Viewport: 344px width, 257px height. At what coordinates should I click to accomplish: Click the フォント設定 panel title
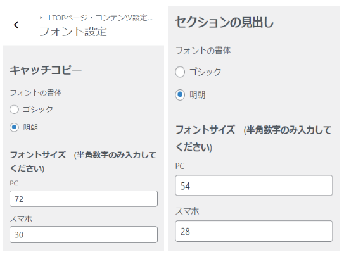[73, 32]
